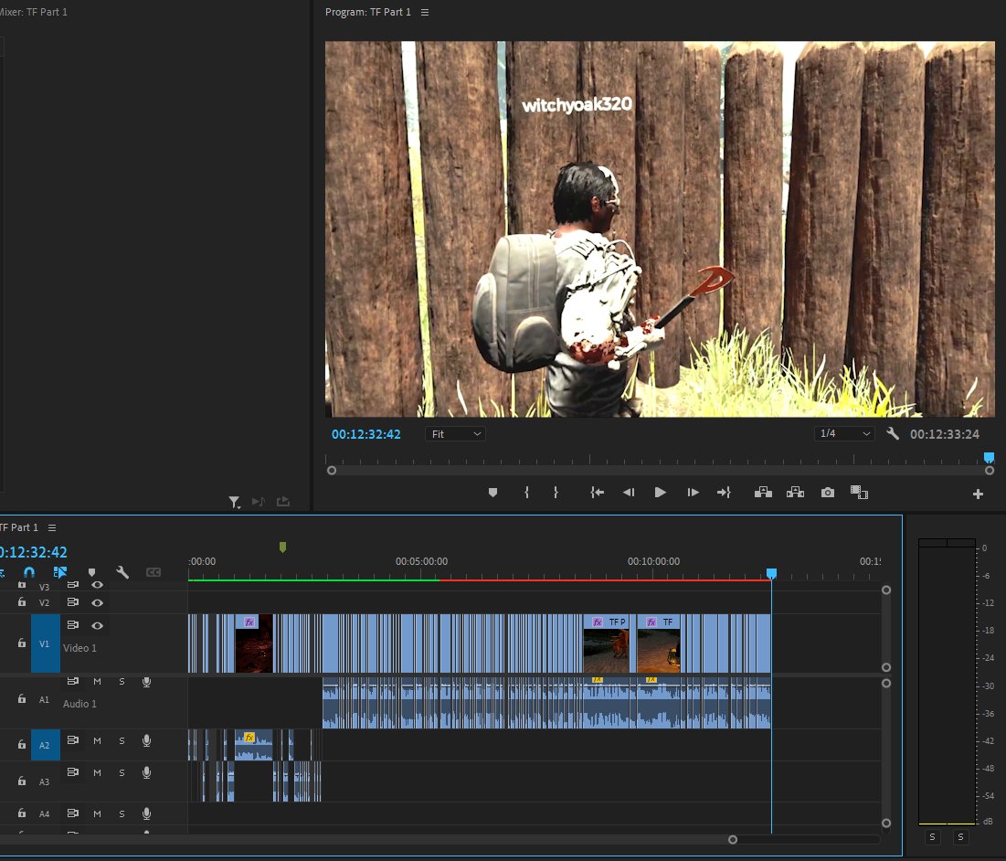
Task: Click the timeline playhead timecode field
Action: [34, 552]
